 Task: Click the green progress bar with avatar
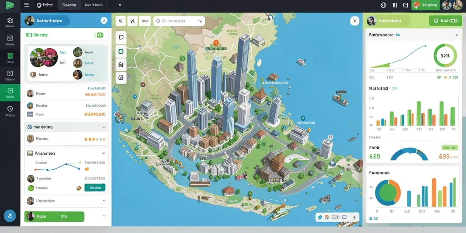(x=55, y=217)
